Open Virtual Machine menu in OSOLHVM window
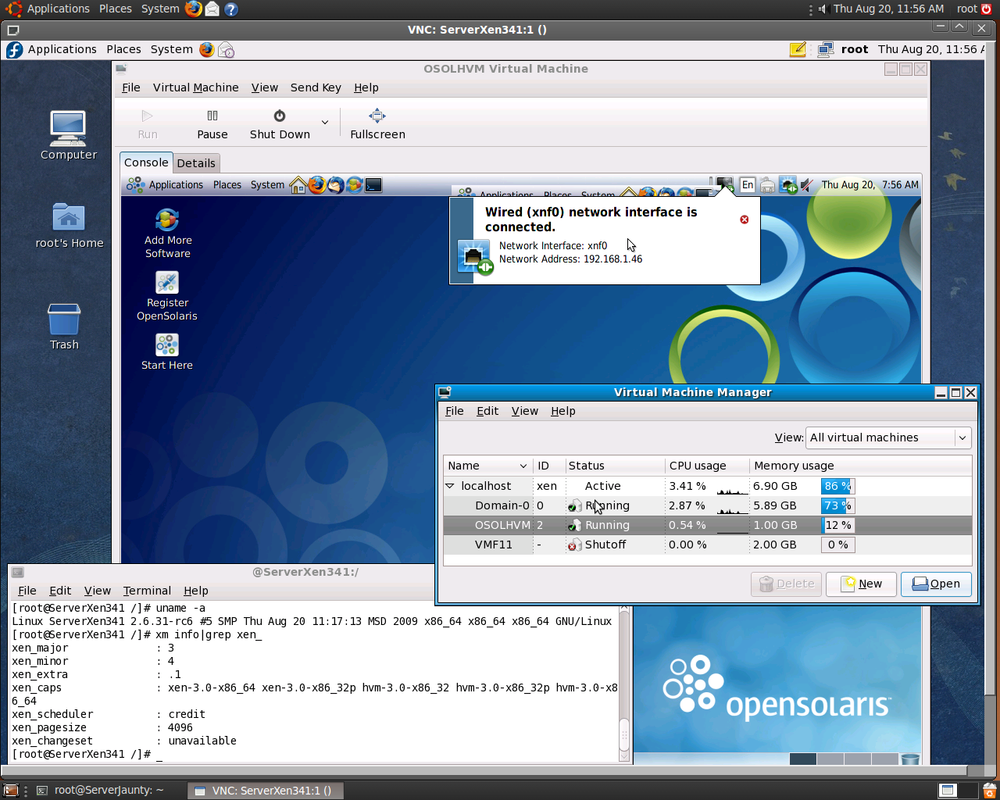 coord(196,87)
